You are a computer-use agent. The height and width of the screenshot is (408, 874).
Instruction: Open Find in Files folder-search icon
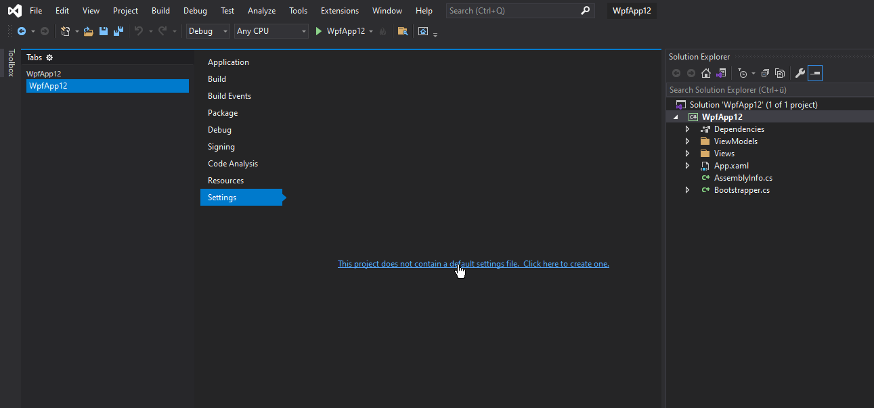(x=403, y=31)
